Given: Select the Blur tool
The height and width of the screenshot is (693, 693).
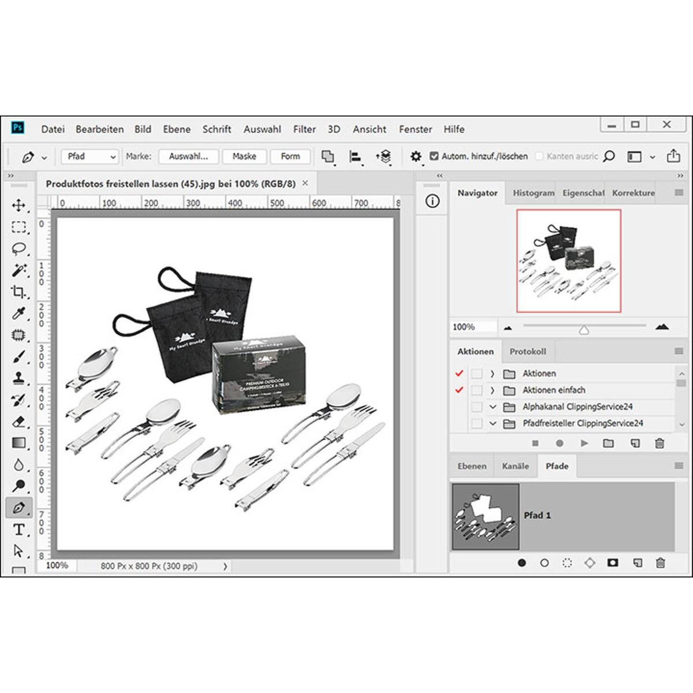Looking at the screenshot, I should tap(18, 464).
